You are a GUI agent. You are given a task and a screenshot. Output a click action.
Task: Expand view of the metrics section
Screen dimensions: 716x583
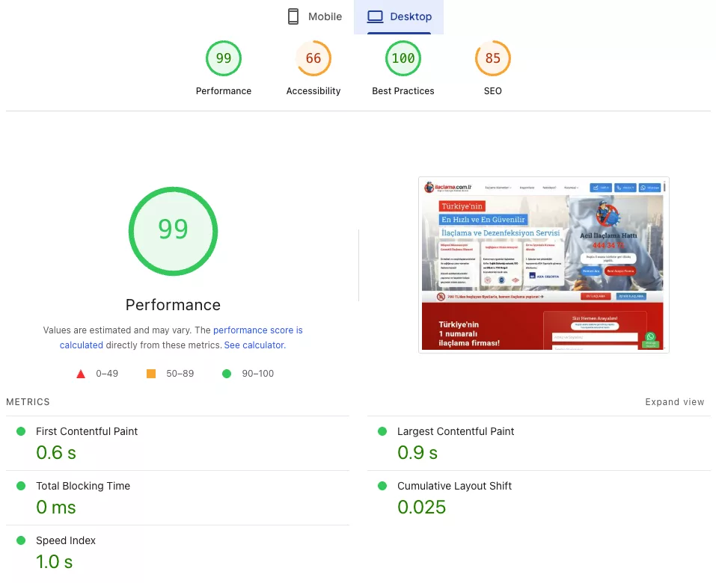point(674,402)
